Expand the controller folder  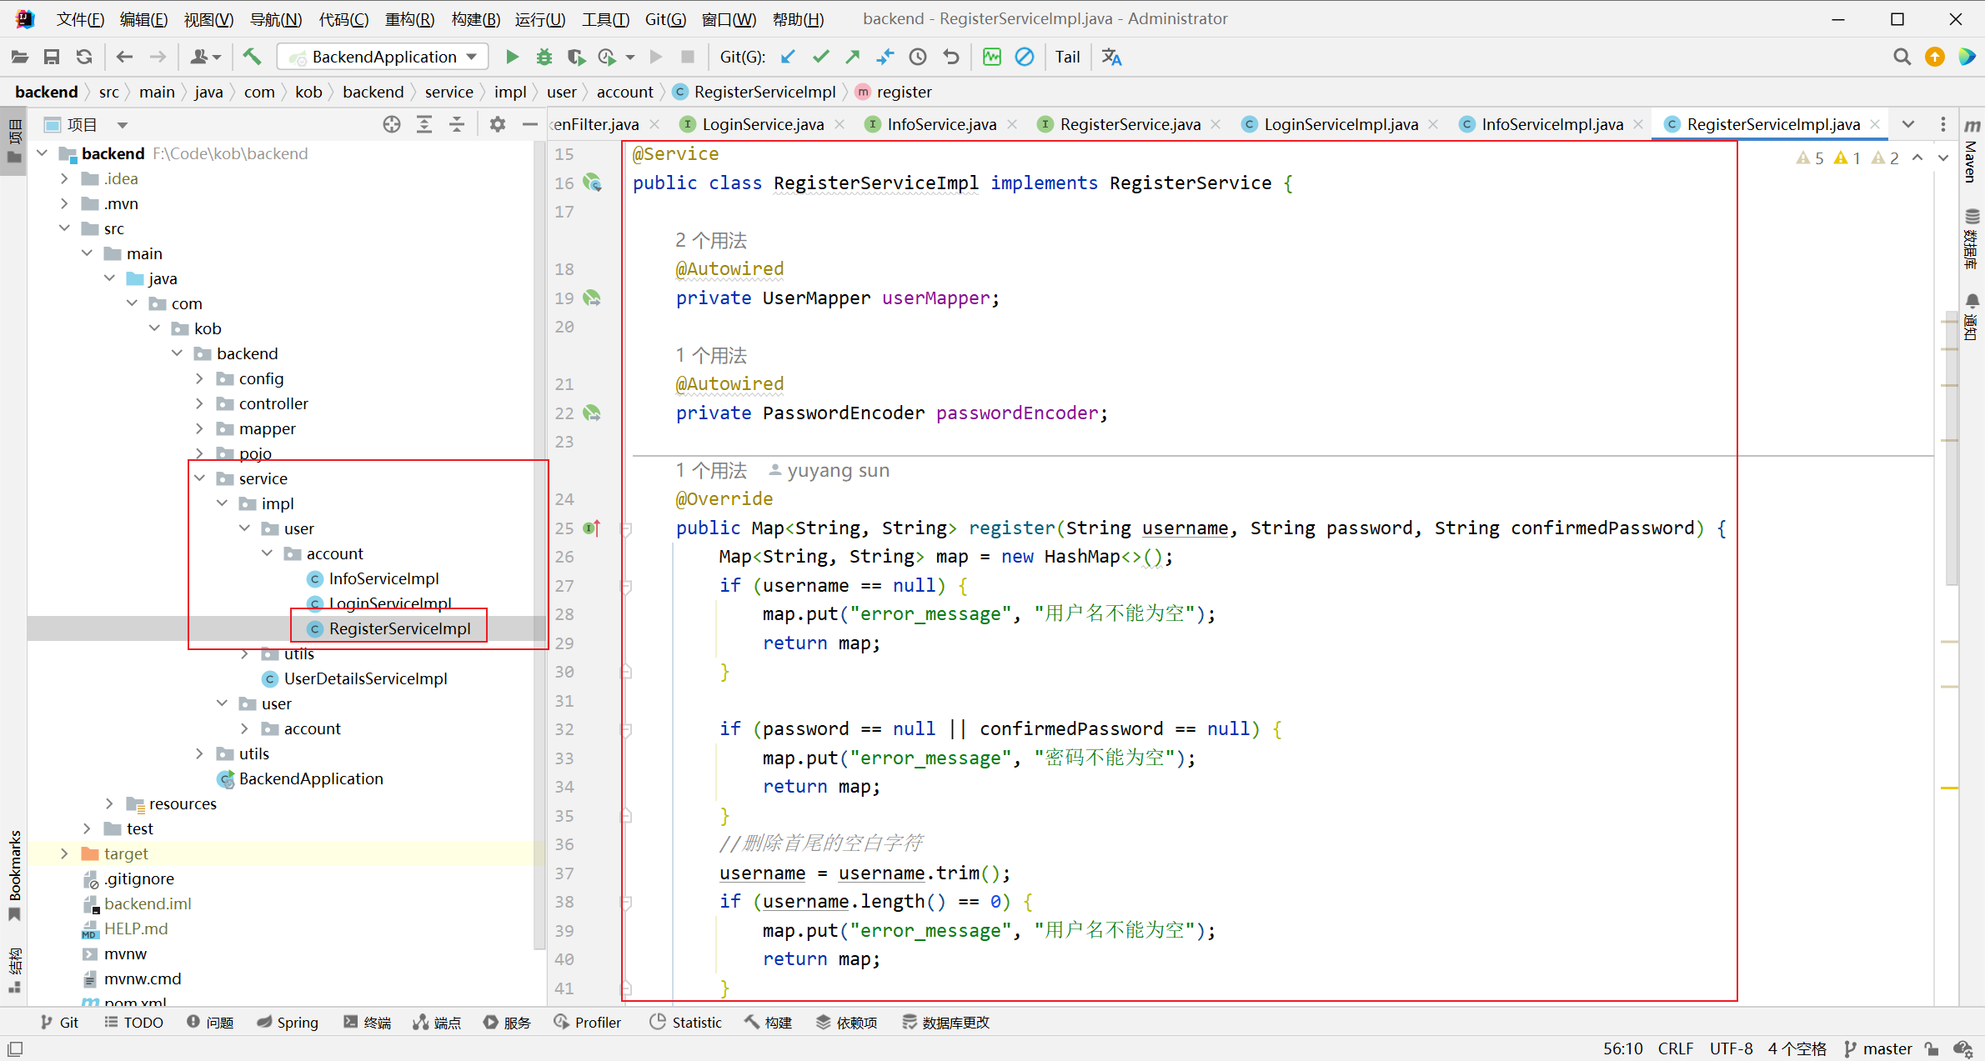click(x=200, y=403)
